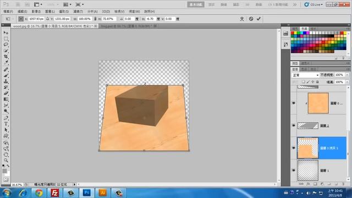Select the Path Selection tool
Image resolution: width=352 pixels, height=198 pixels.
(6, 130)
